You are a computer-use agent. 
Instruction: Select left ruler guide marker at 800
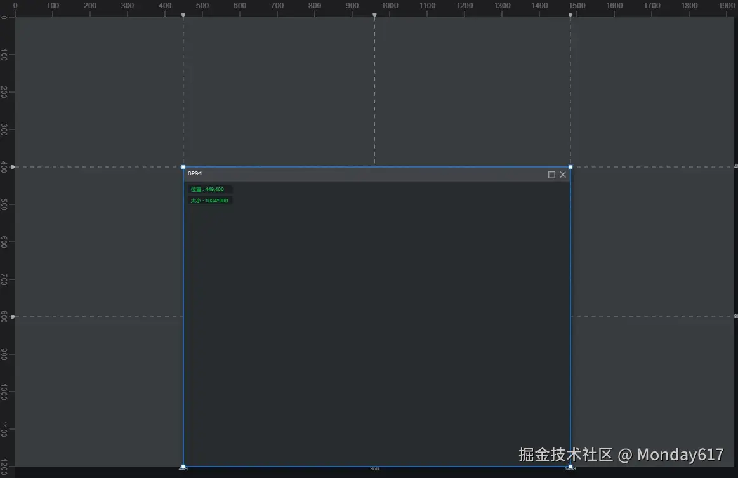tap(13, 317)
